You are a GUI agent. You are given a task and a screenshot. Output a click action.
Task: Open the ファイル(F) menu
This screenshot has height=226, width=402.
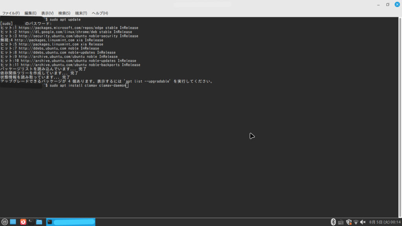(x=11, y=13)
